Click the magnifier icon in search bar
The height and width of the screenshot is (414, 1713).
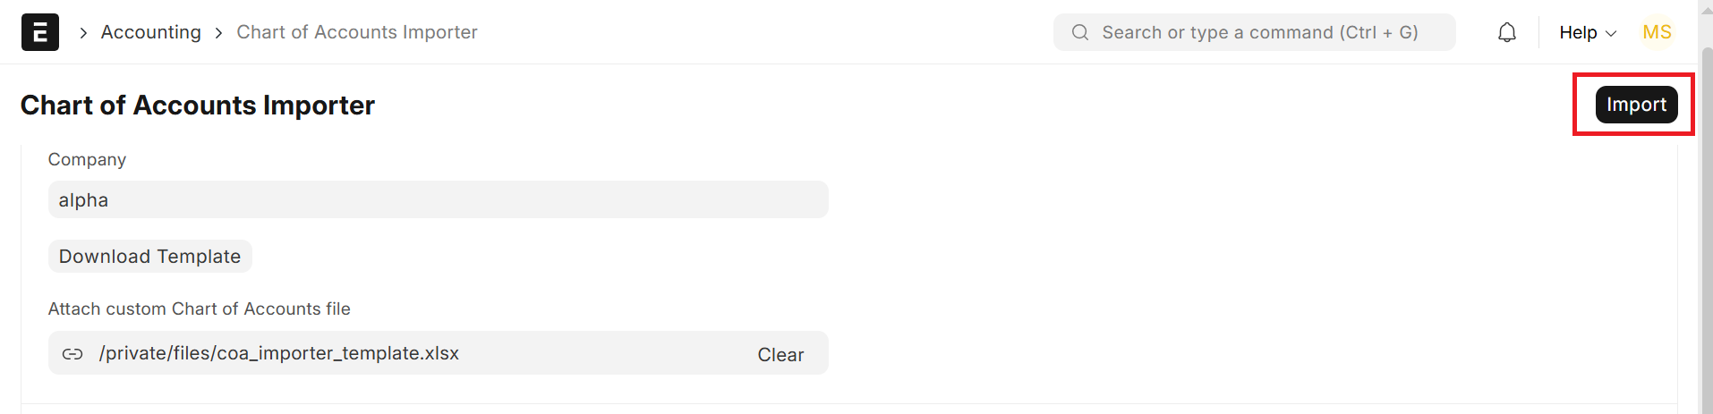click(1080, 33)
